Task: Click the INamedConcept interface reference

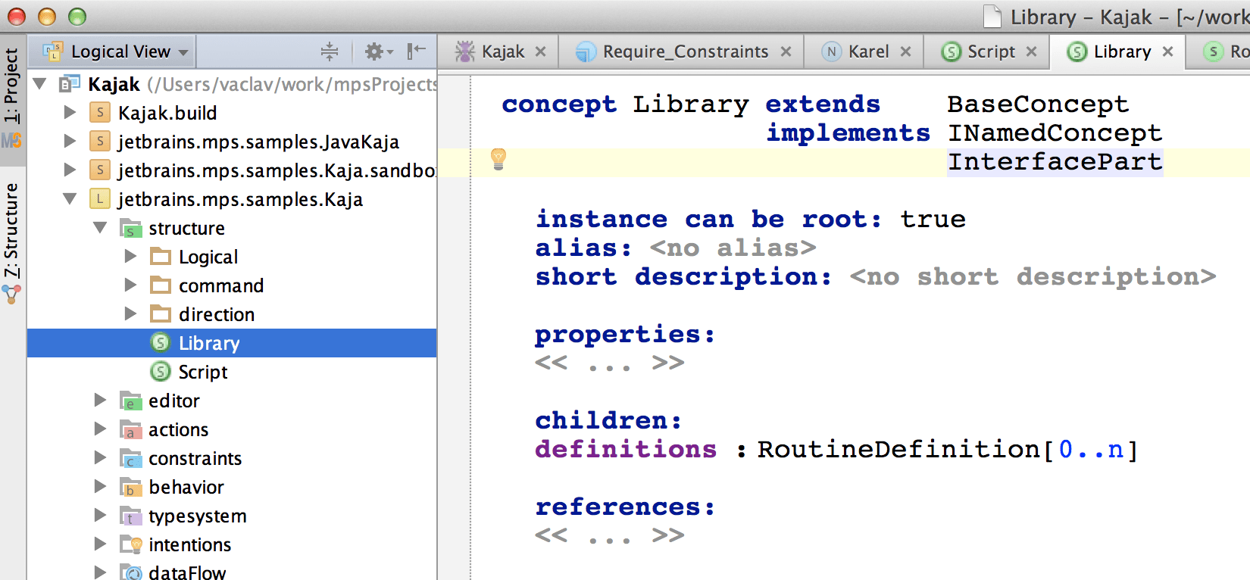Action: click(x=1054, y=133)
